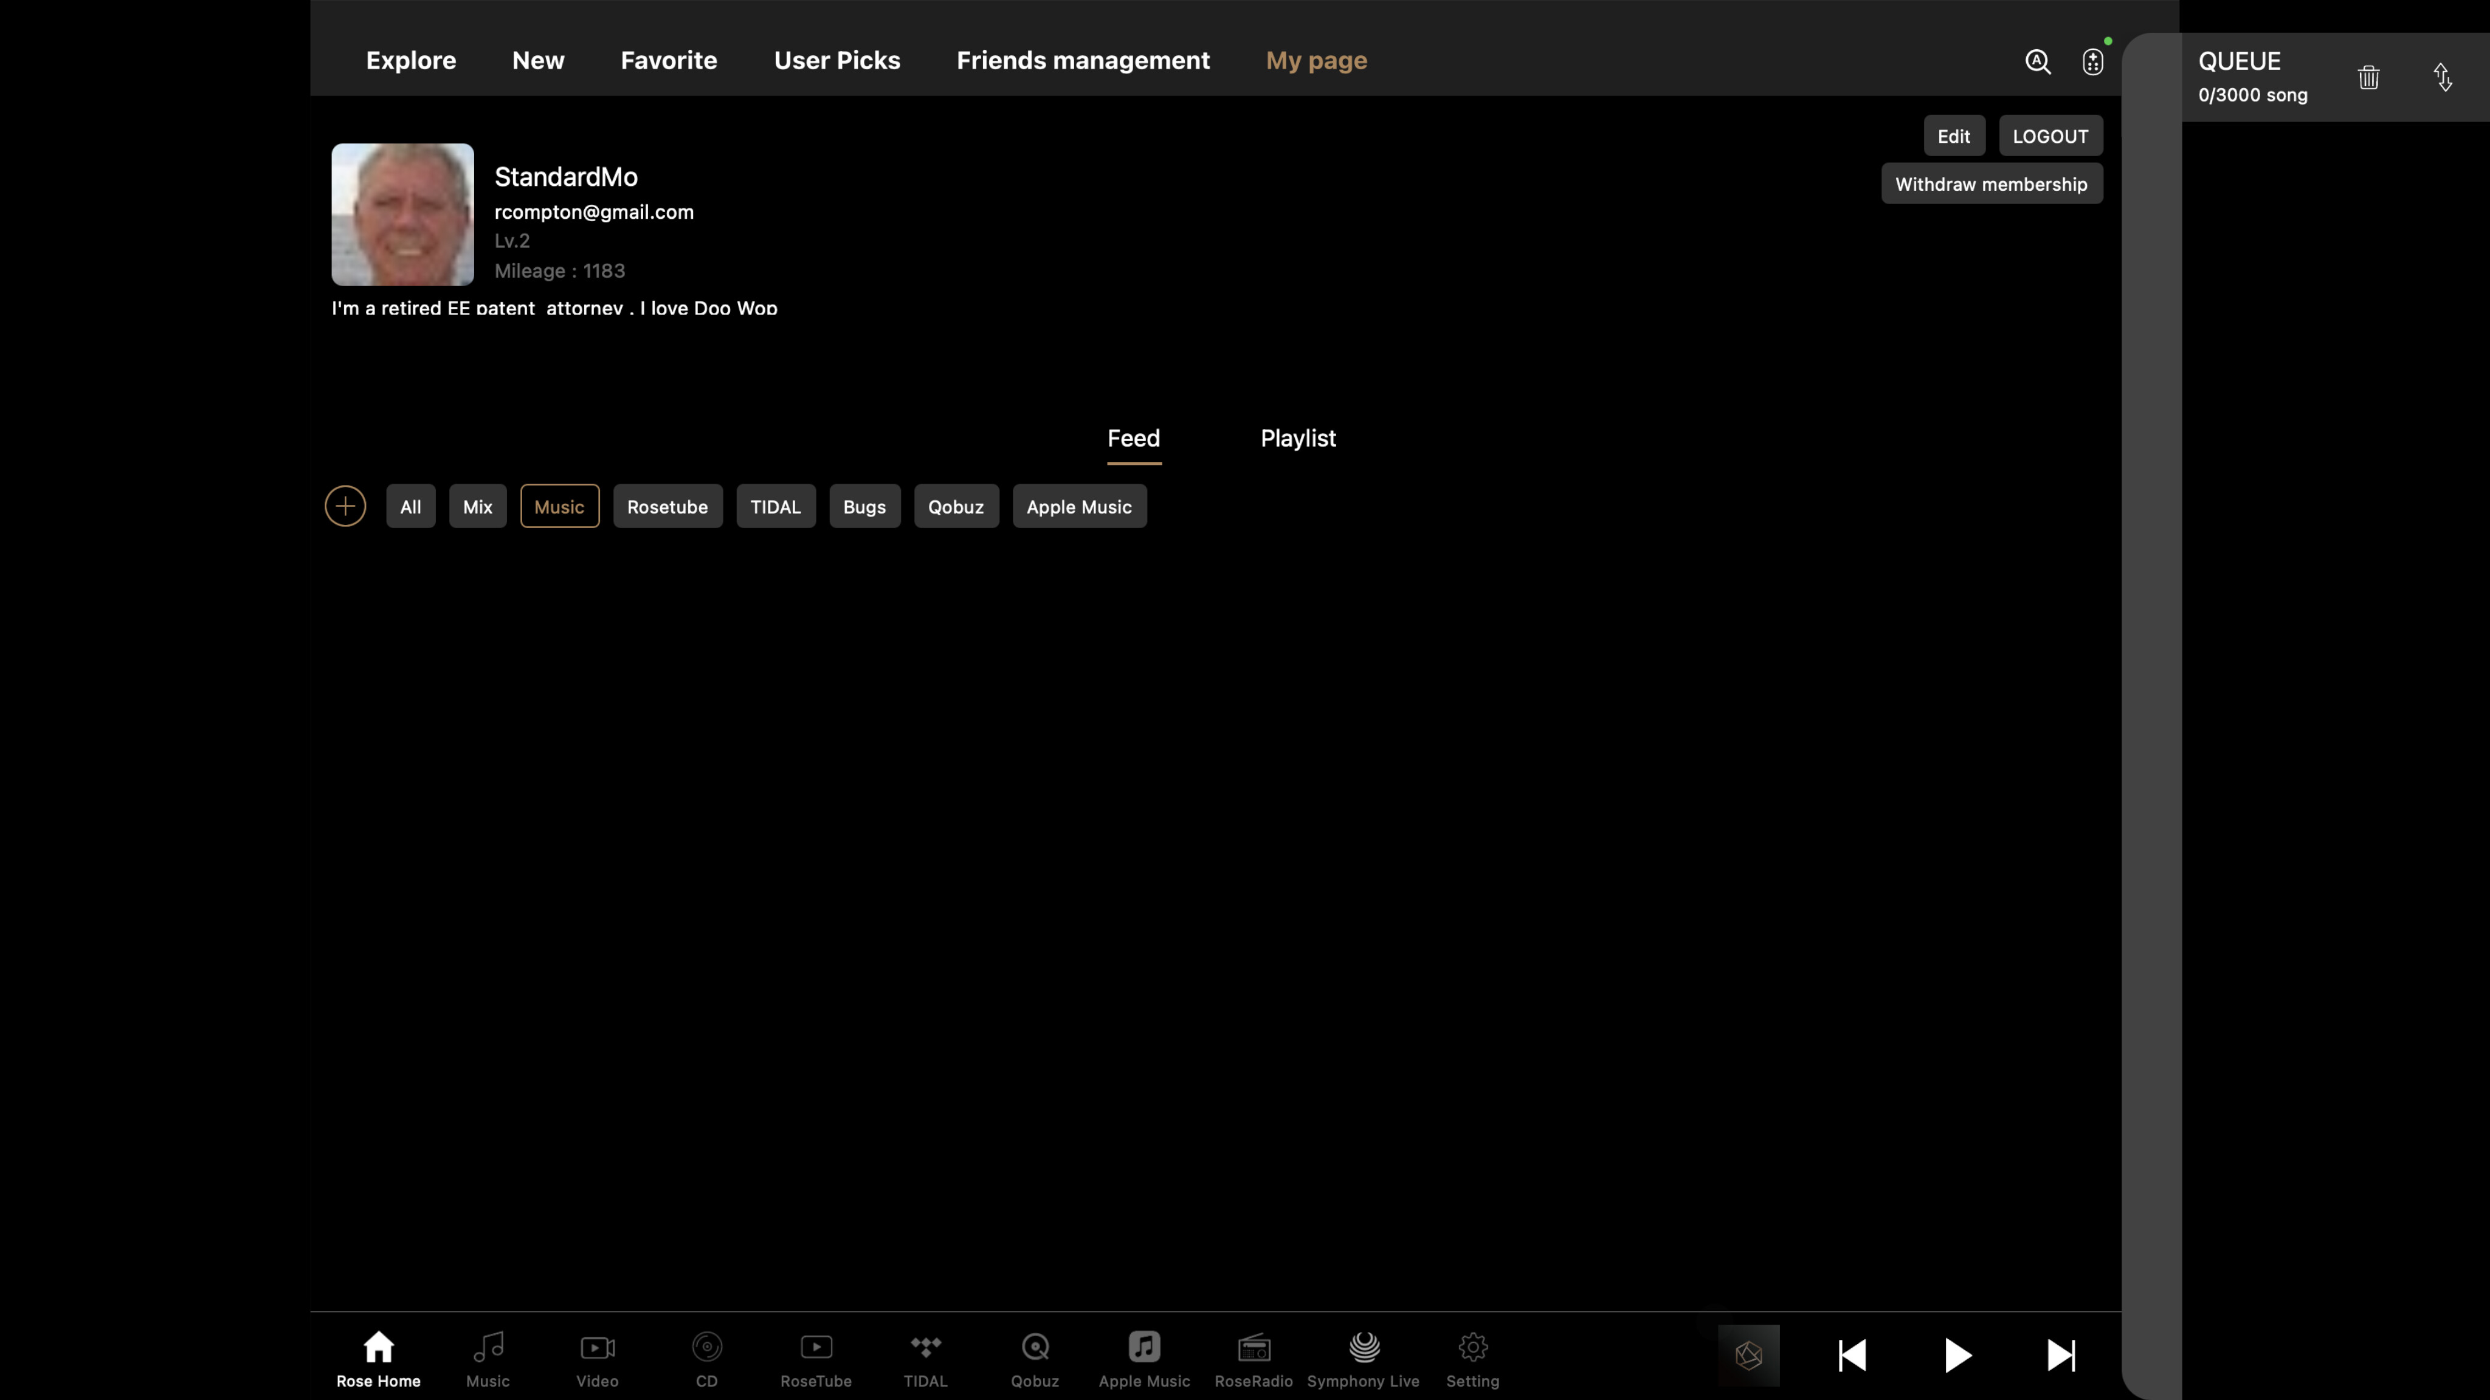Click the now-playing album art placeholder

(1748, 1356)
